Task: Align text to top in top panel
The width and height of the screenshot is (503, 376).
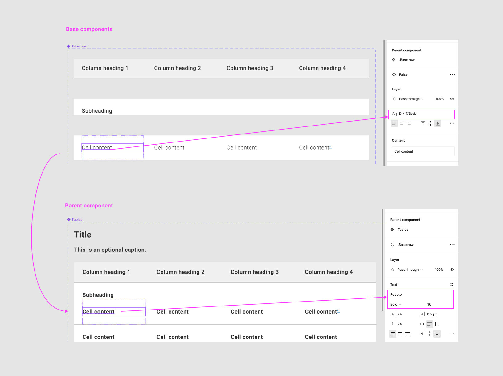Action: click(x=423, y=123)
